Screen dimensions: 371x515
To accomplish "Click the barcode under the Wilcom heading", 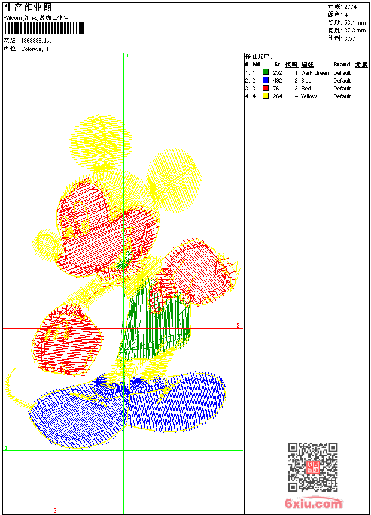I will pyautogui.click(x=44, y=28).
